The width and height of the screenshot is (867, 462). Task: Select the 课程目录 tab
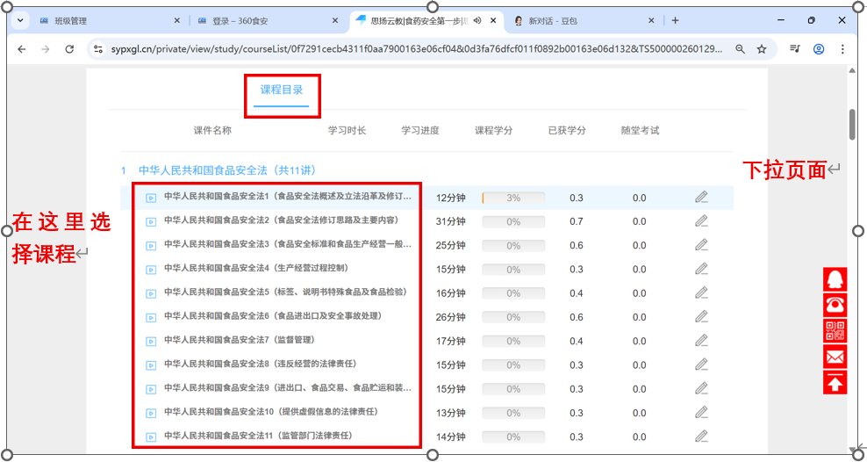click(x=282, y=90)
